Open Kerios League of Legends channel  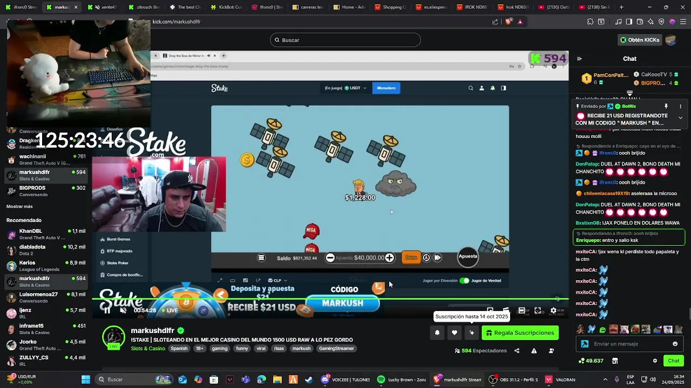click(x=45, y=266)
